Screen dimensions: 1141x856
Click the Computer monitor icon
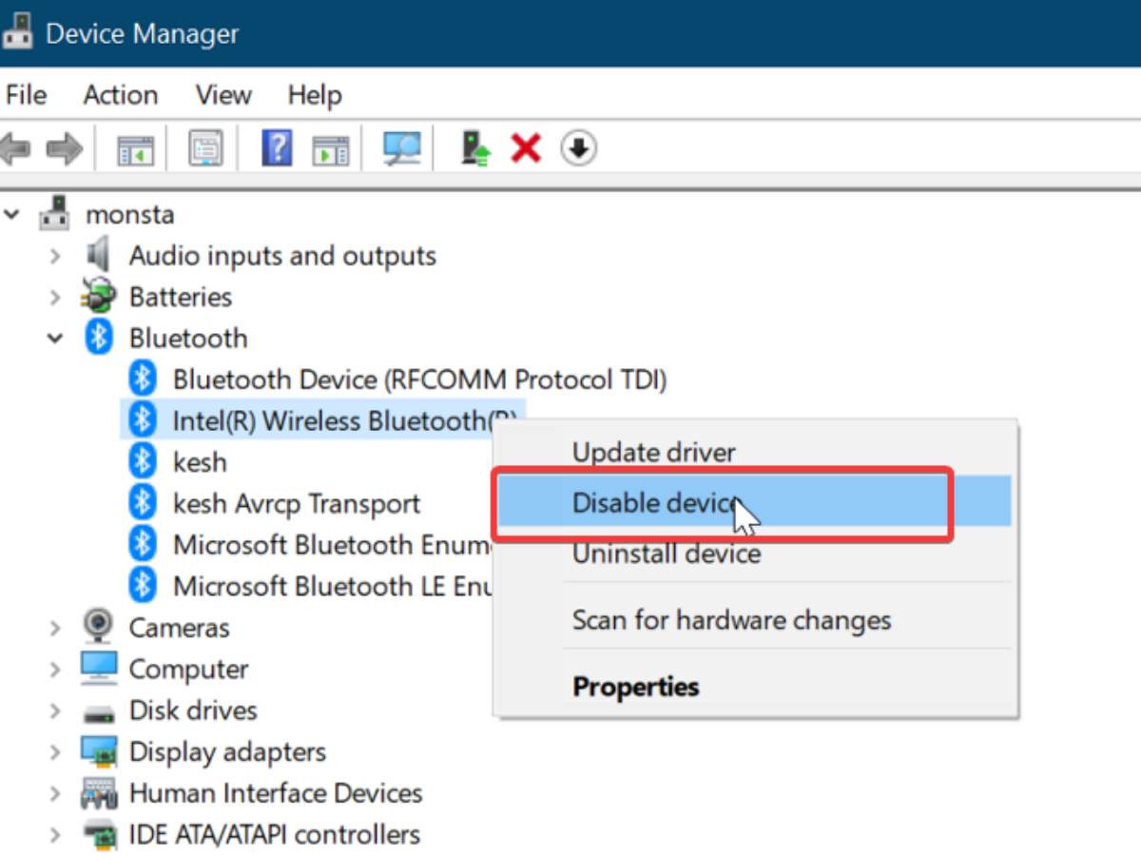click(x=99, y=669)
